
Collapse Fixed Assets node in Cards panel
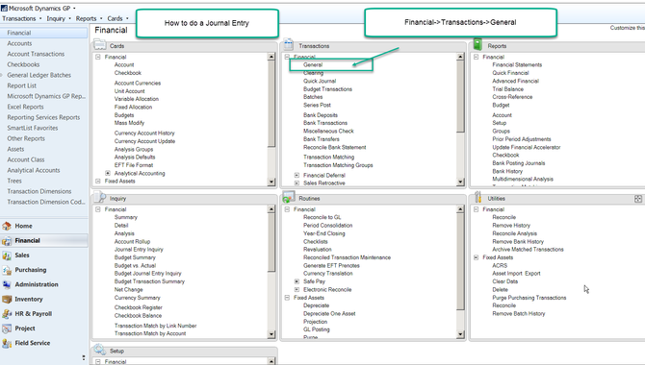(98, 182)
